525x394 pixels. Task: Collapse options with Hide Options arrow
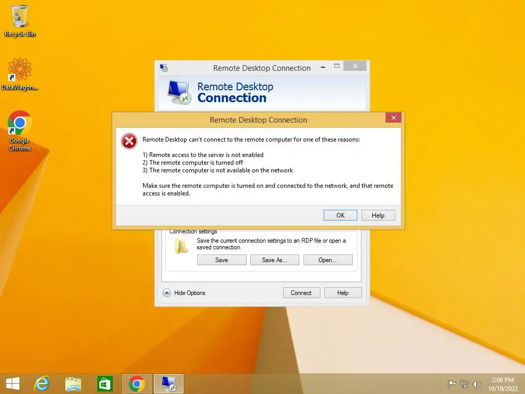click(x=167, y=293)
